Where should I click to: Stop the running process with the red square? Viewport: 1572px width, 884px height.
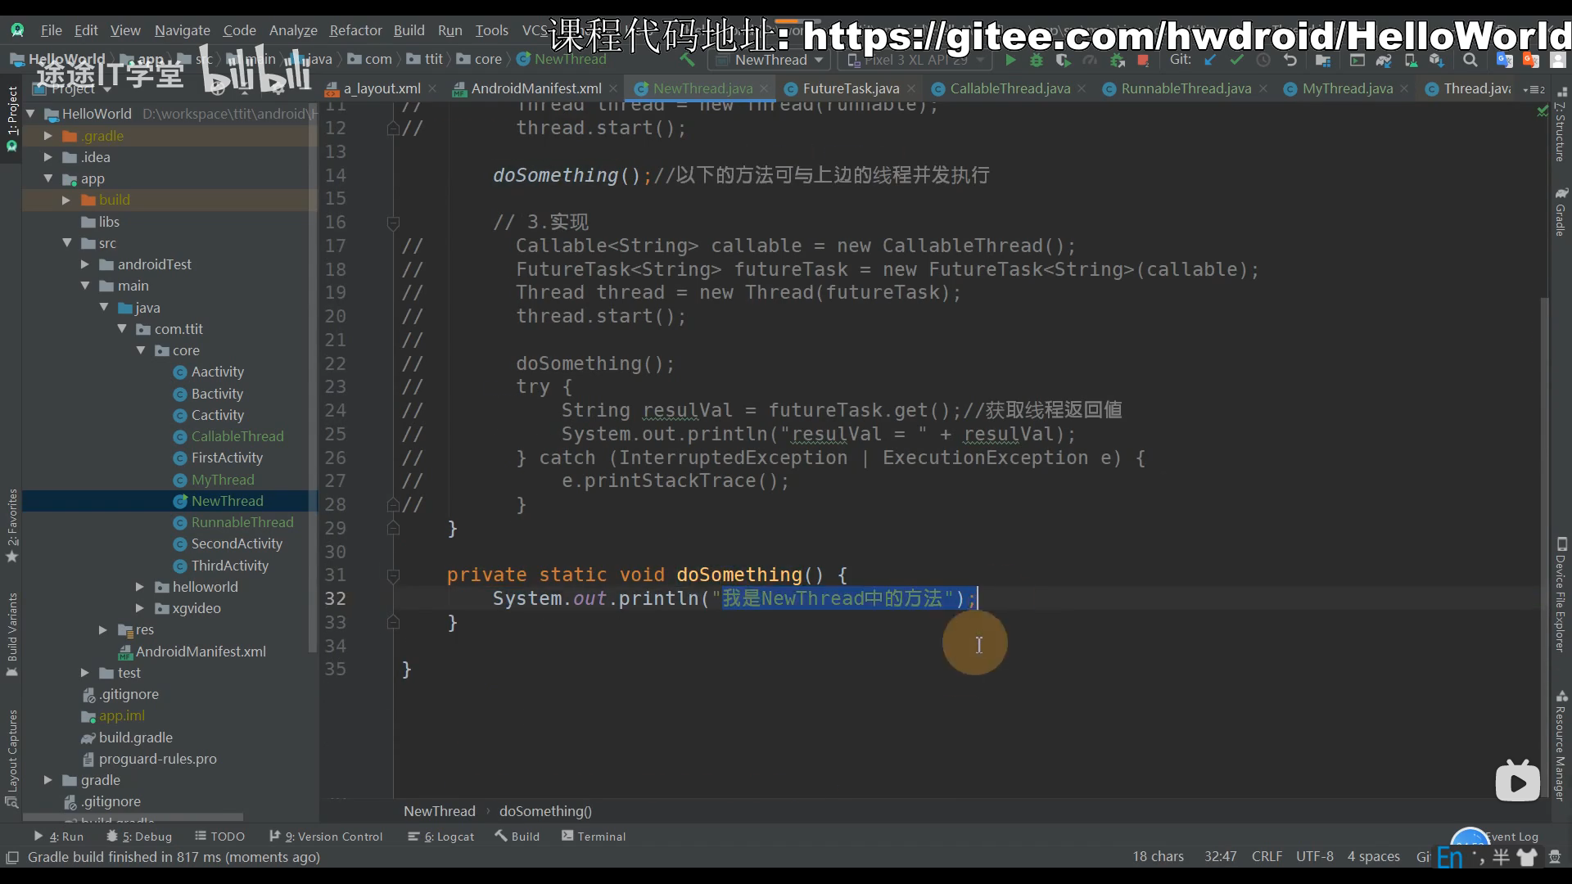click(1143, 60)
